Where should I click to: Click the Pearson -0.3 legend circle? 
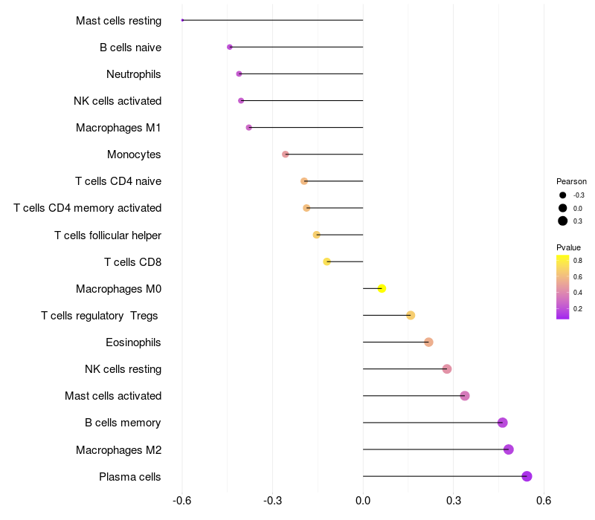(x=563, y=195)
